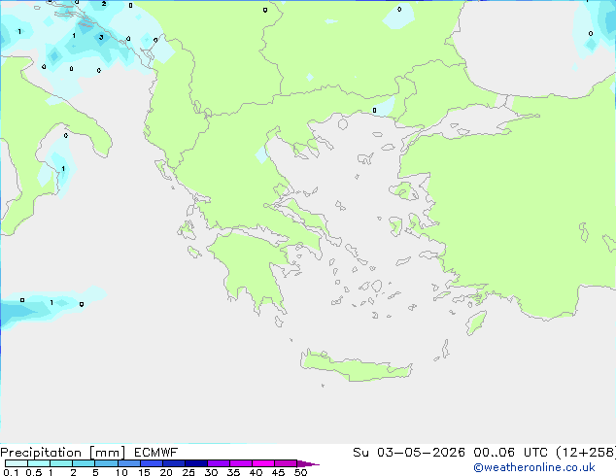The height and width of the screenshot is (476, 616).
Task: Click the legend tick label '20'
Action: pos(166,472)
